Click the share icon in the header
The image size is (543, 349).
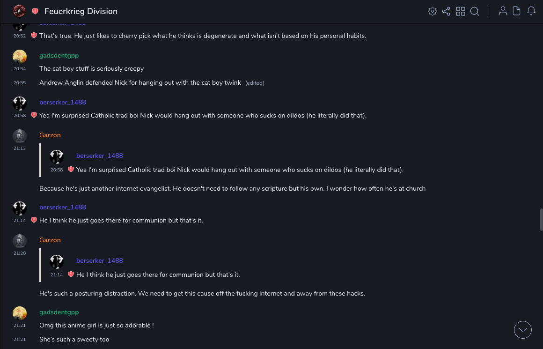pyautogui.click(x=446, y=11)
